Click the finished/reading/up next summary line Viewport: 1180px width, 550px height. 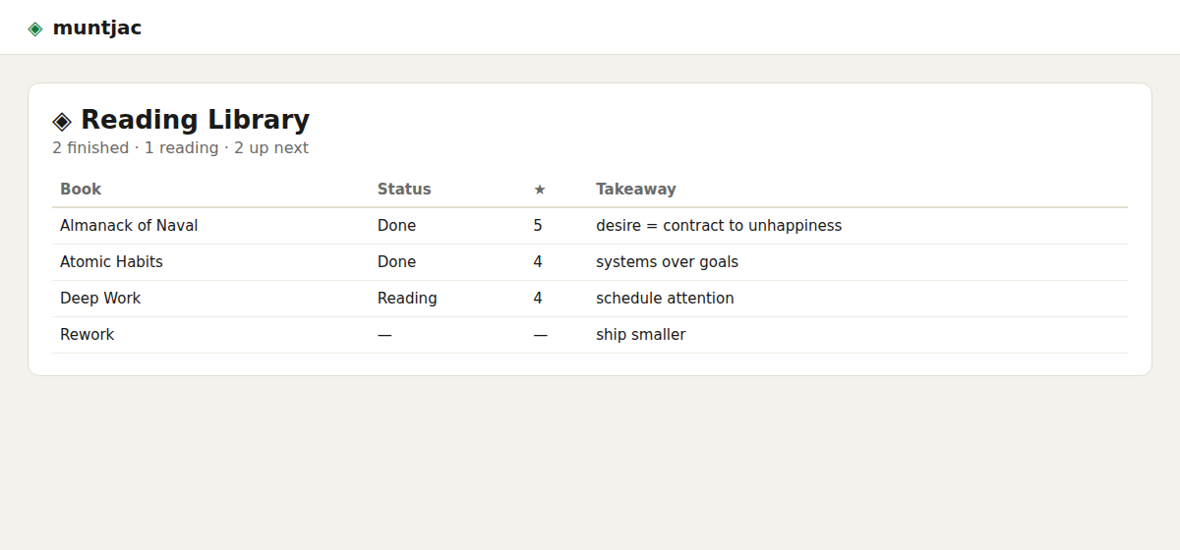click(180, 148)
